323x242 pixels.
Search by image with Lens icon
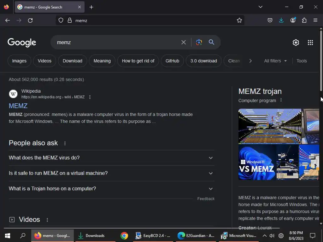point(199,43)
